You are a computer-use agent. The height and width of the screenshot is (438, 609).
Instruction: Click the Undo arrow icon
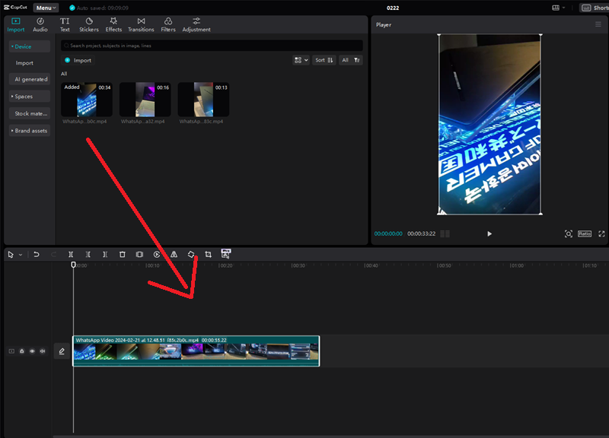click(36, 254)
